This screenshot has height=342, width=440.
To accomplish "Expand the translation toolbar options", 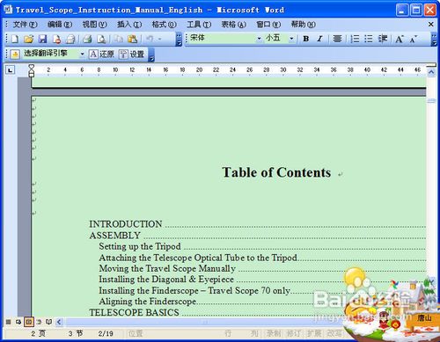I will tap(151, 55).
